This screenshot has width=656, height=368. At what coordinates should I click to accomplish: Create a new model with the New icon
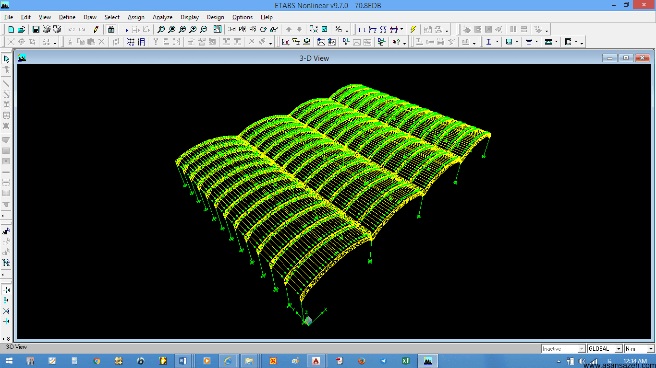[x=11, y=29]
